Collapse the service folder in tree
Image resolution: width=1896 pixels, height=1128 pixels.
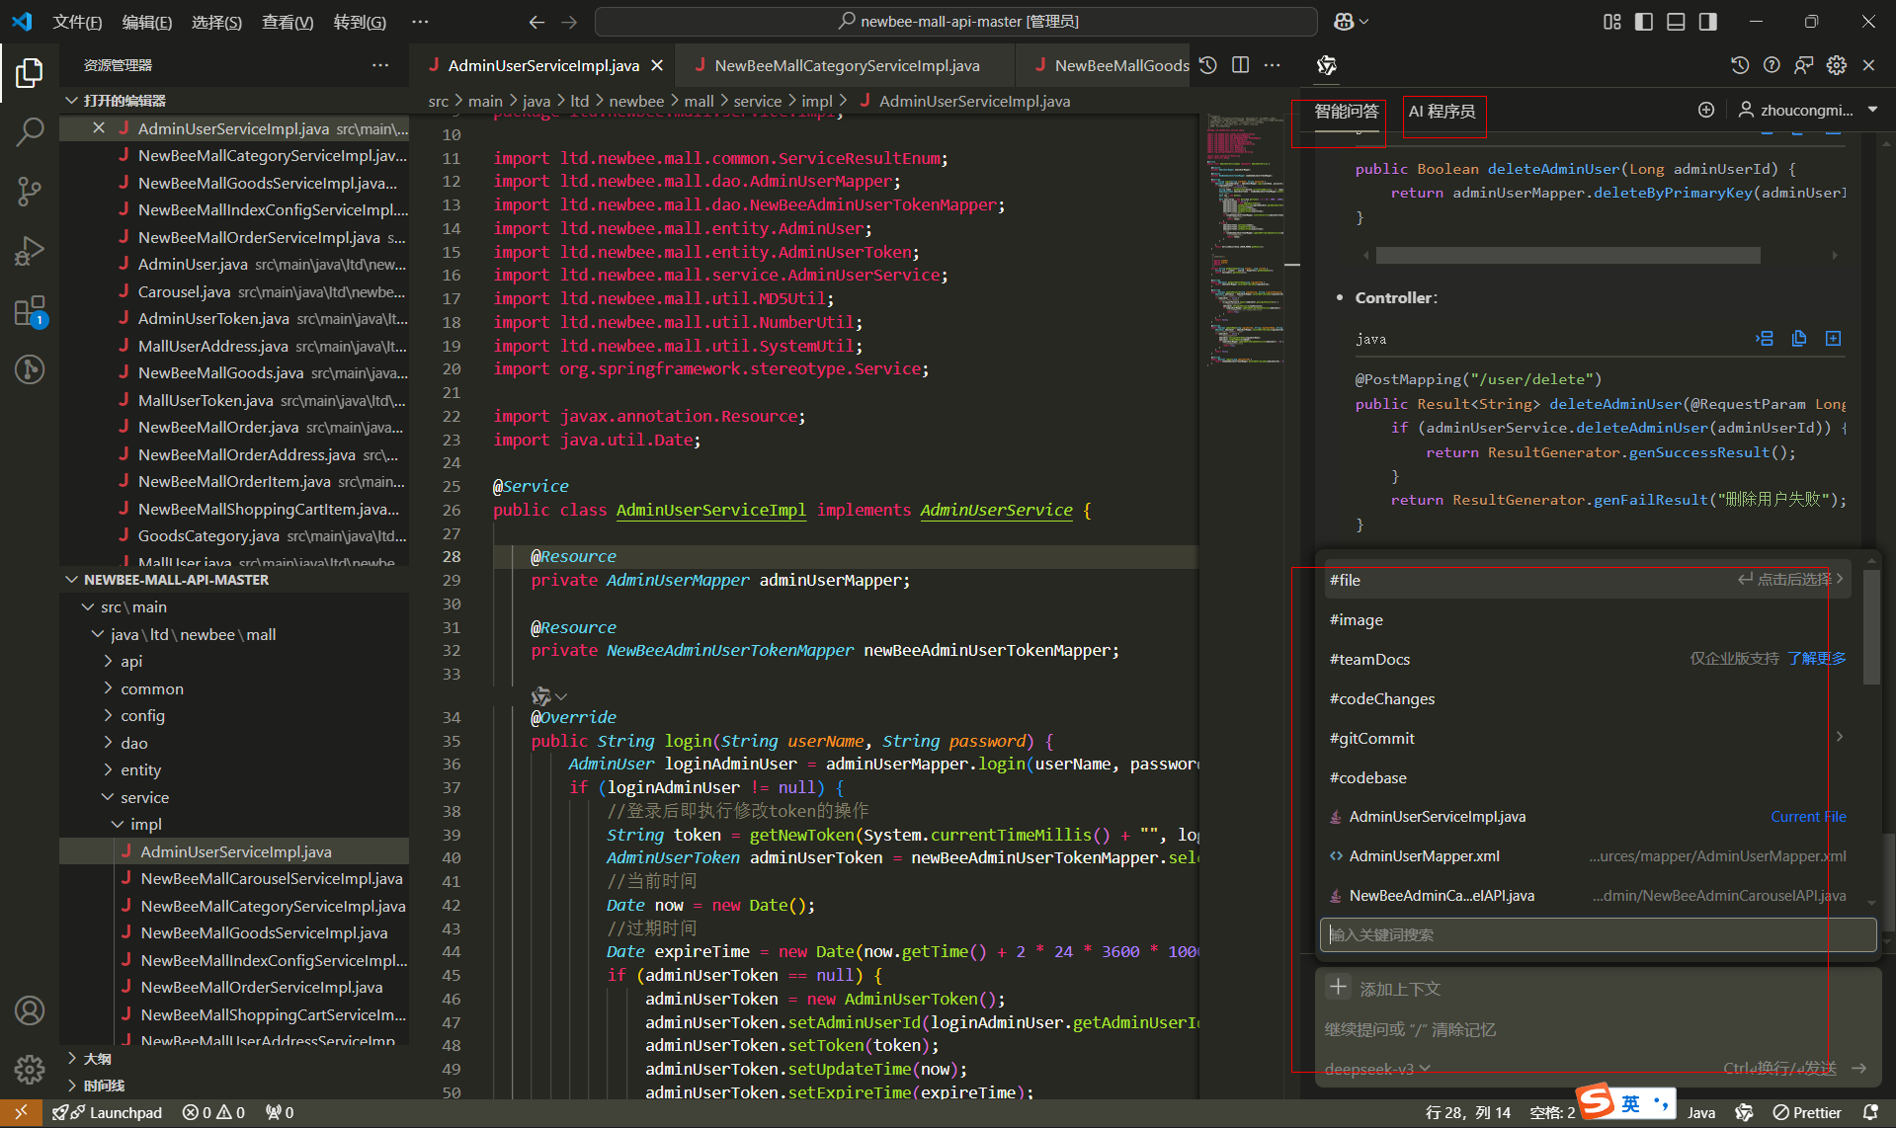click(144, 797)
